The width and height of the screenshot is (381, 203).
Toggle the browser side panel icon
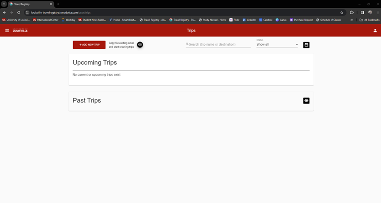(x=362, y=13)
